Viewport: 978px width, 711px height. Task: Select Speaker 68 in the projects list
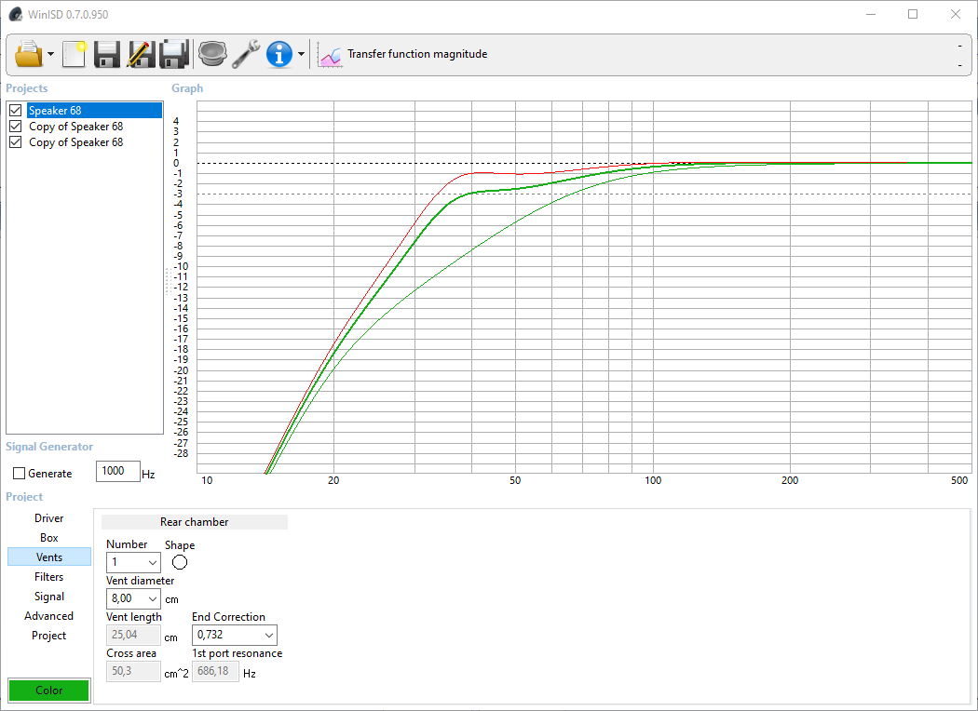[94, 111]
